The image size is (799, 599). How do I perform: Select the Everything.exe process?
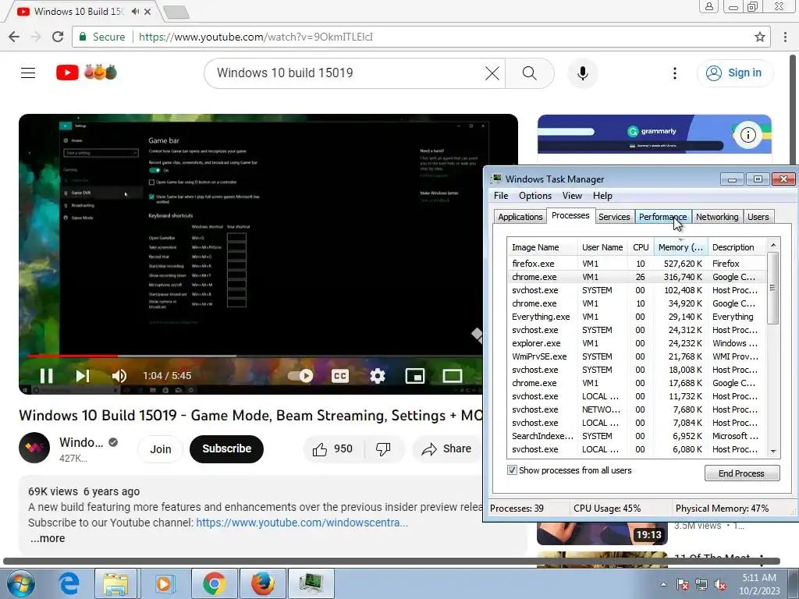coord(637,317)
